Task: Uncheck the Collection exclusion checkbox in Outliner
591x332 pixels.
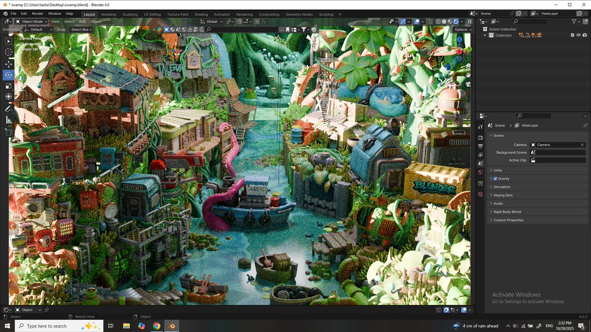Action: click(x=572, y=35)
